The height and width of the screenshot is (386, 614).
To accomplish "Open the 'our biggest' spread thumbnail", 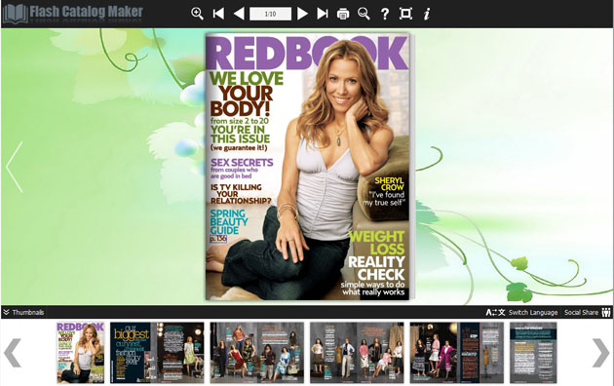I will coord(157,352).
